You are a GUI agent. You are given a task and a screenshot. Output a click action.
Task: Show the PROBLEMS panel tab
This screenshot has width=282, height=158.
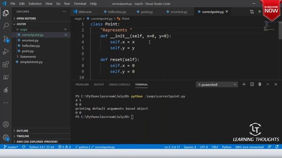(x=82, y=85)
